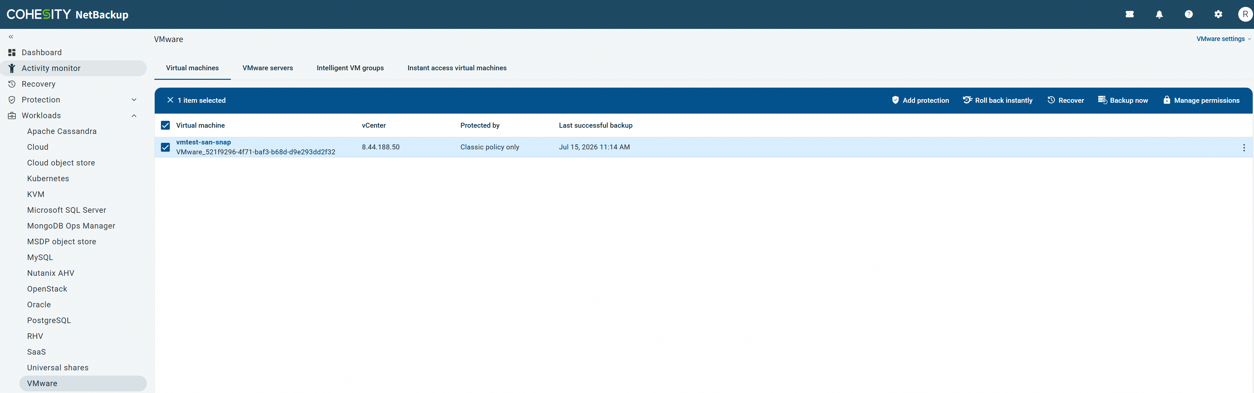This screenshot has height=393, width=1254.
Task: Click the Backup now button label
Action: (x=1129, y=100)
